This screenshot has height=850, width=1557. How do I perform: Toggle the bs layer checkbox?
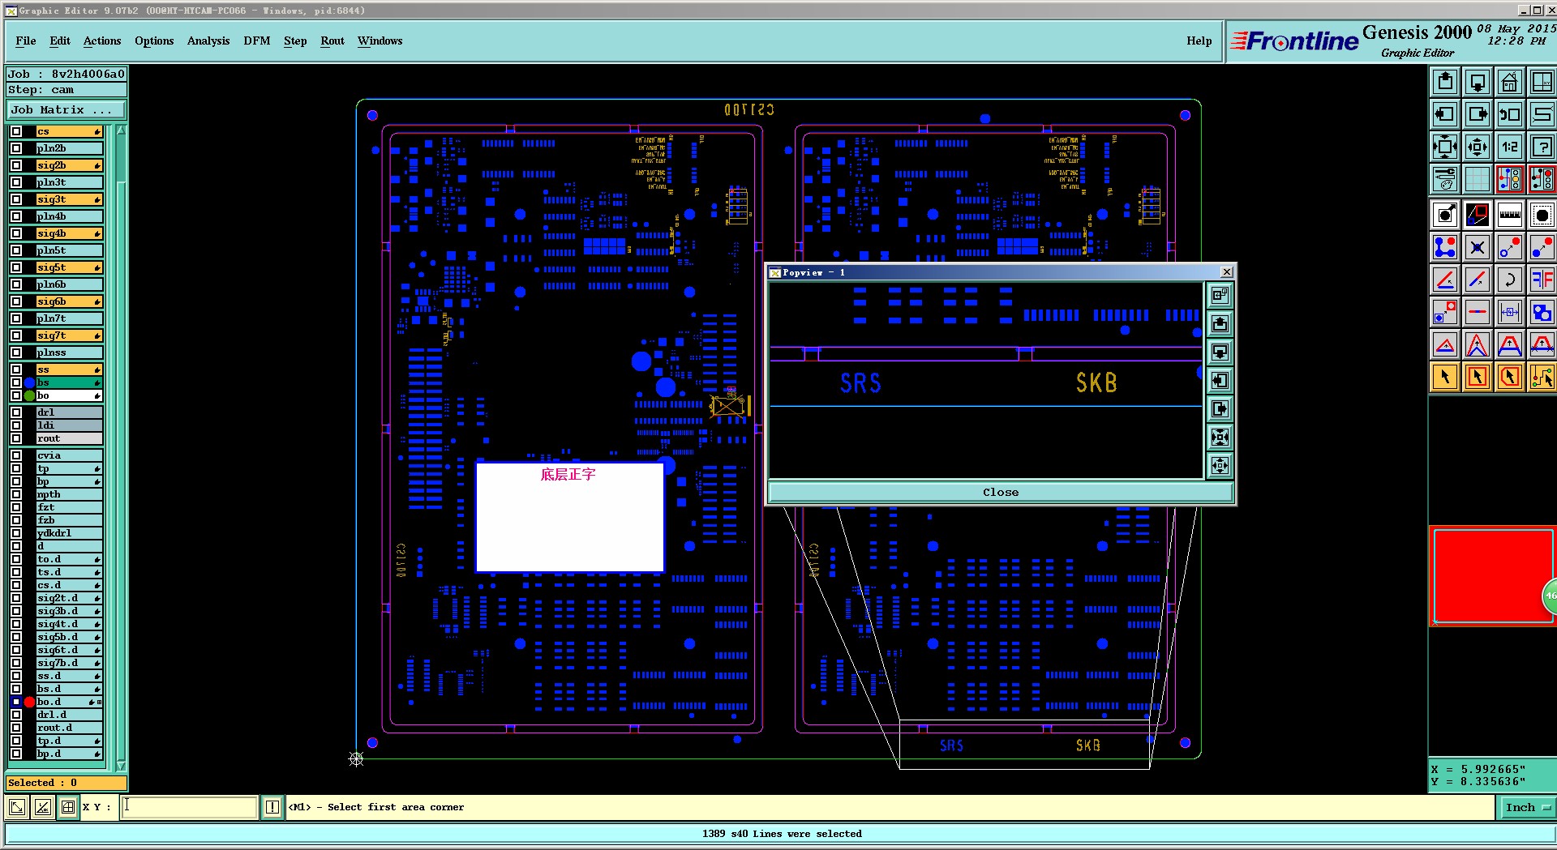[x=16, y=382]
